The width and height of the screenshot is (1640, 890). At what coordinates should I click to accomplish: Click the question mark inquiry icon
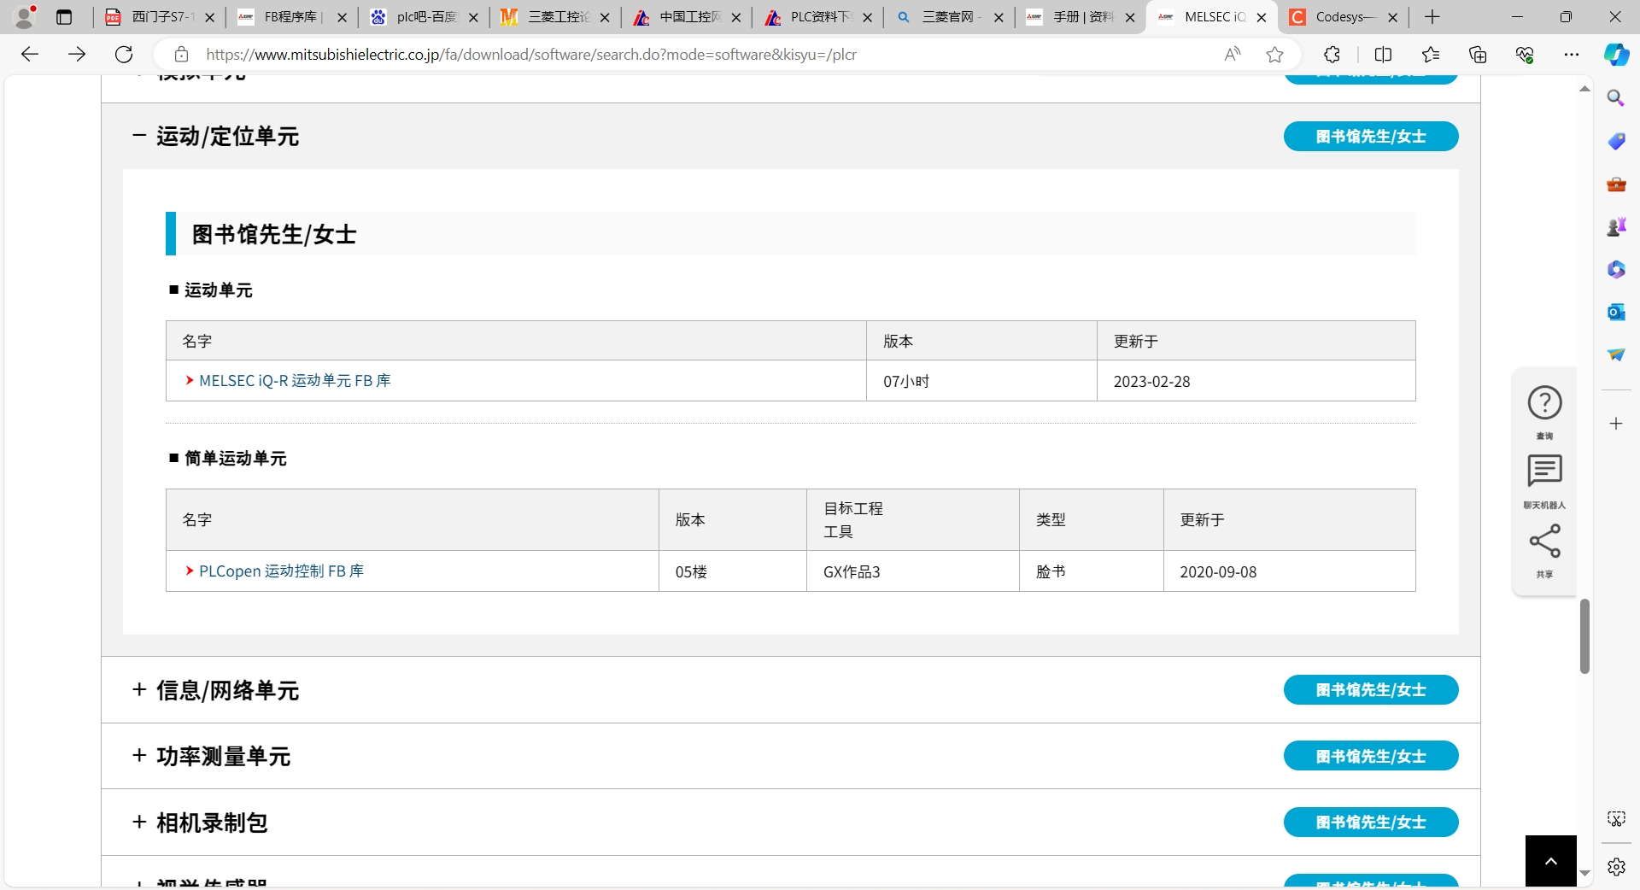1544,403
